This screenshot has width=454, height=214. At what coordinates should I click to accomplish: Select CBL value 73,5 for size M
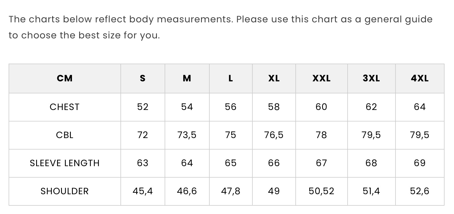pyautogui.click(x=187, y=135)
